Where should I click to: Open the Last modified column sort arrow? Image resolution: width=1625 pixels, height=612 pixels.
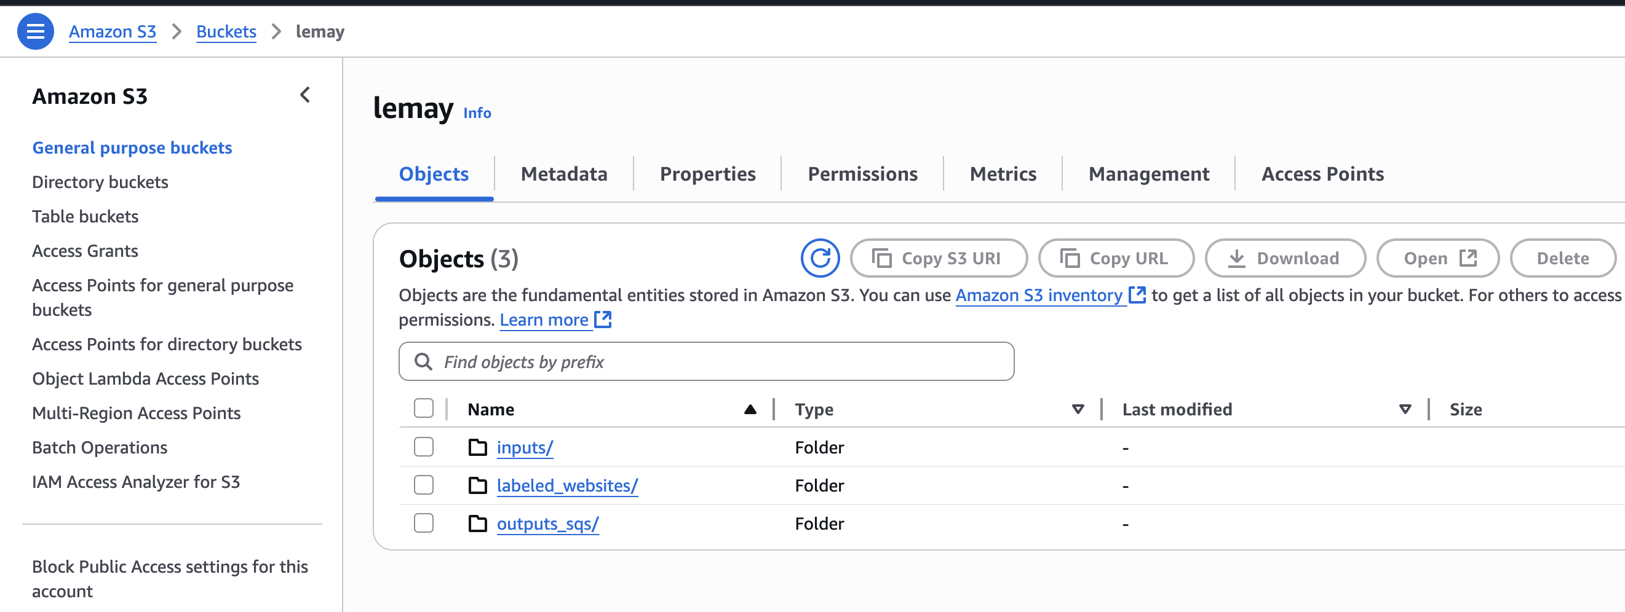[x=1405, y=410]
